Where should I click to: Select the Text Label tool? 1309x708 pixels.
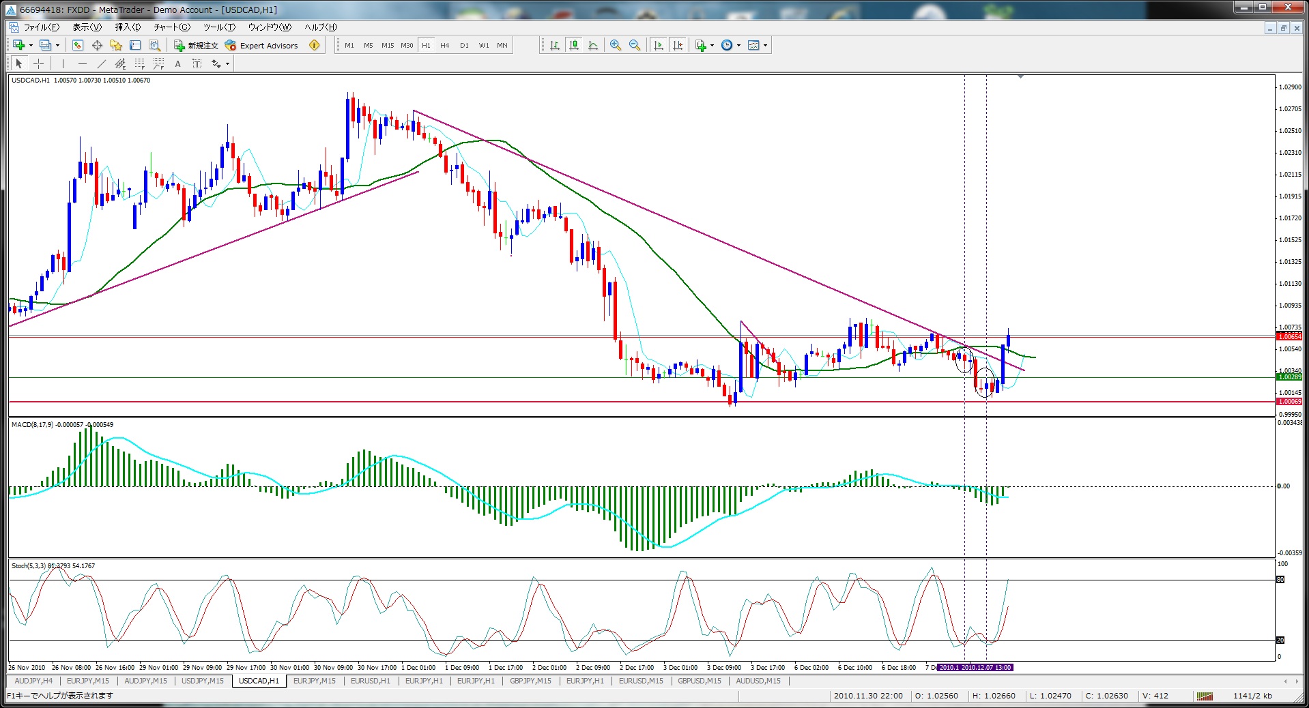pos(197,64)
